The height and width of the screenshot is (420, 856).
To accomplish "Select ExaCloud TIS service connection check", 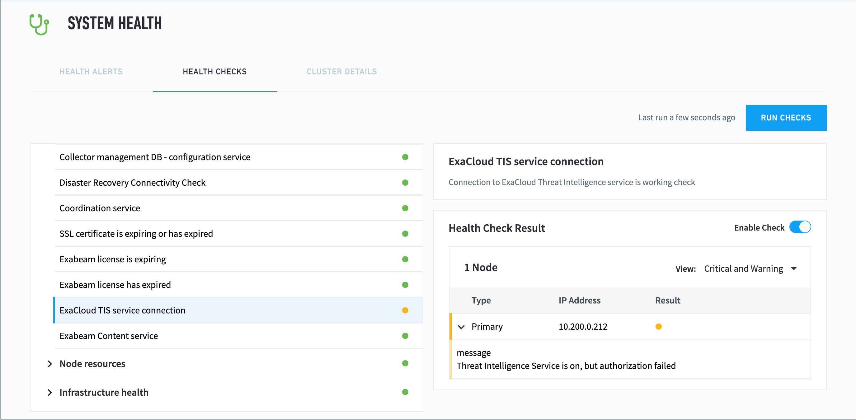I will tap(238, 310).
